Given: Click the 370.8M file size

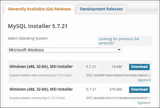Looking at the screenshot, I should pyautogui.click(x=116, y=89).
